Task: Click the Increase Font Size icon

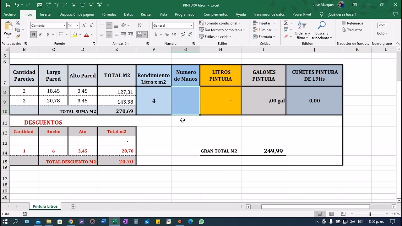Action: (84, 26)
